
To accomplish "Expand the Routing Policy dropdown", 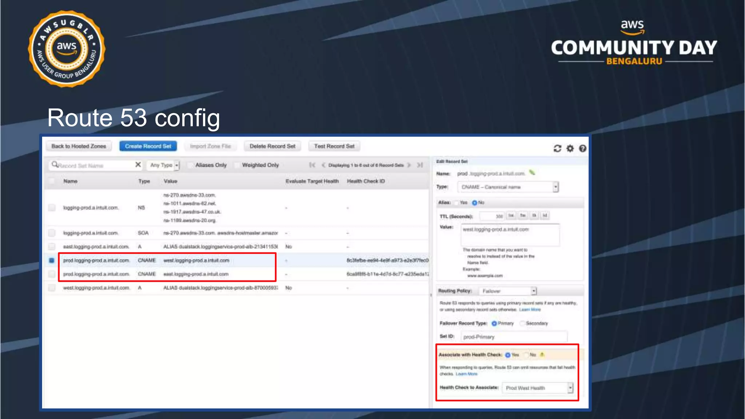I will 508,291.
